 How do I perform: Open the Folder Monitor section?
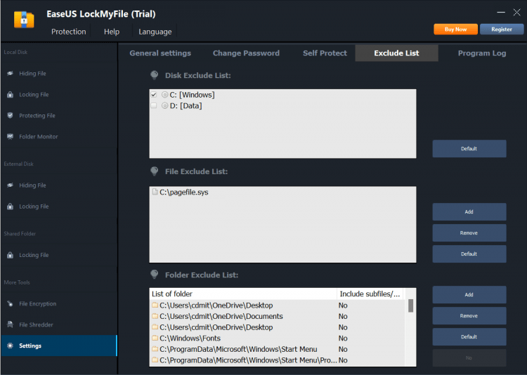click(38, 137)
